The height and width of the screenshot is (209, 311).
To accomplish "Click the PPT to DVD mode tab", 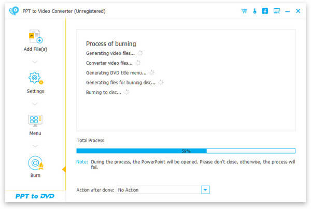I will 35,197.
